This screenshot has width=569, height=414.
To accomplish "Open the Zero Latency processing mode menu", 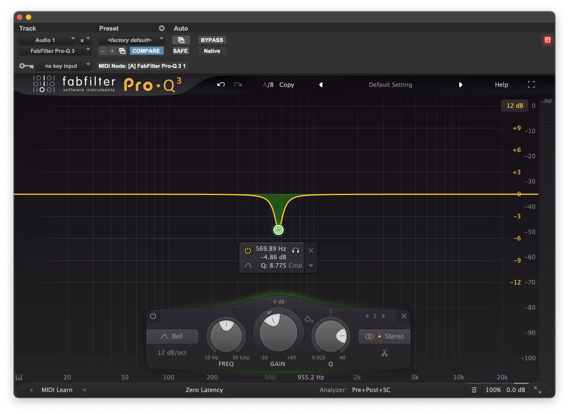I will pyautogui.click(x=204, y=390).
